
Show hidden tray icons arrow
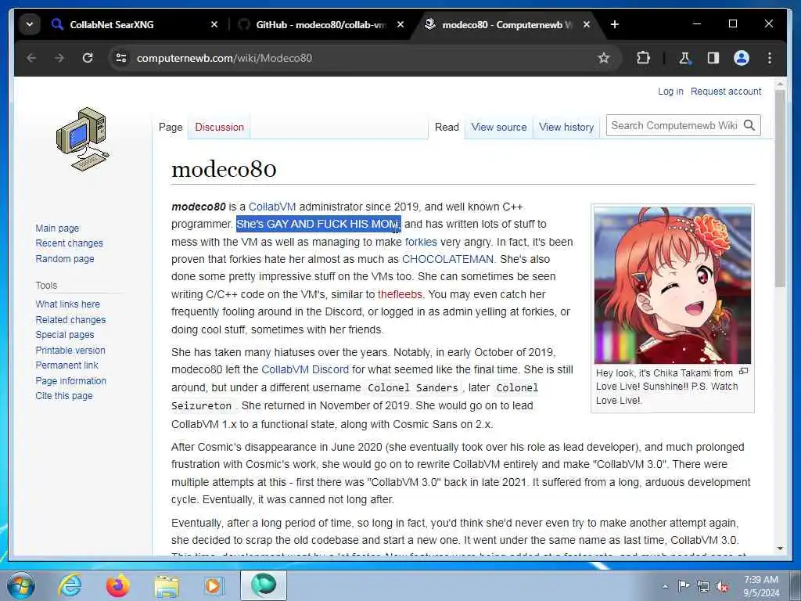pos(665,586)
